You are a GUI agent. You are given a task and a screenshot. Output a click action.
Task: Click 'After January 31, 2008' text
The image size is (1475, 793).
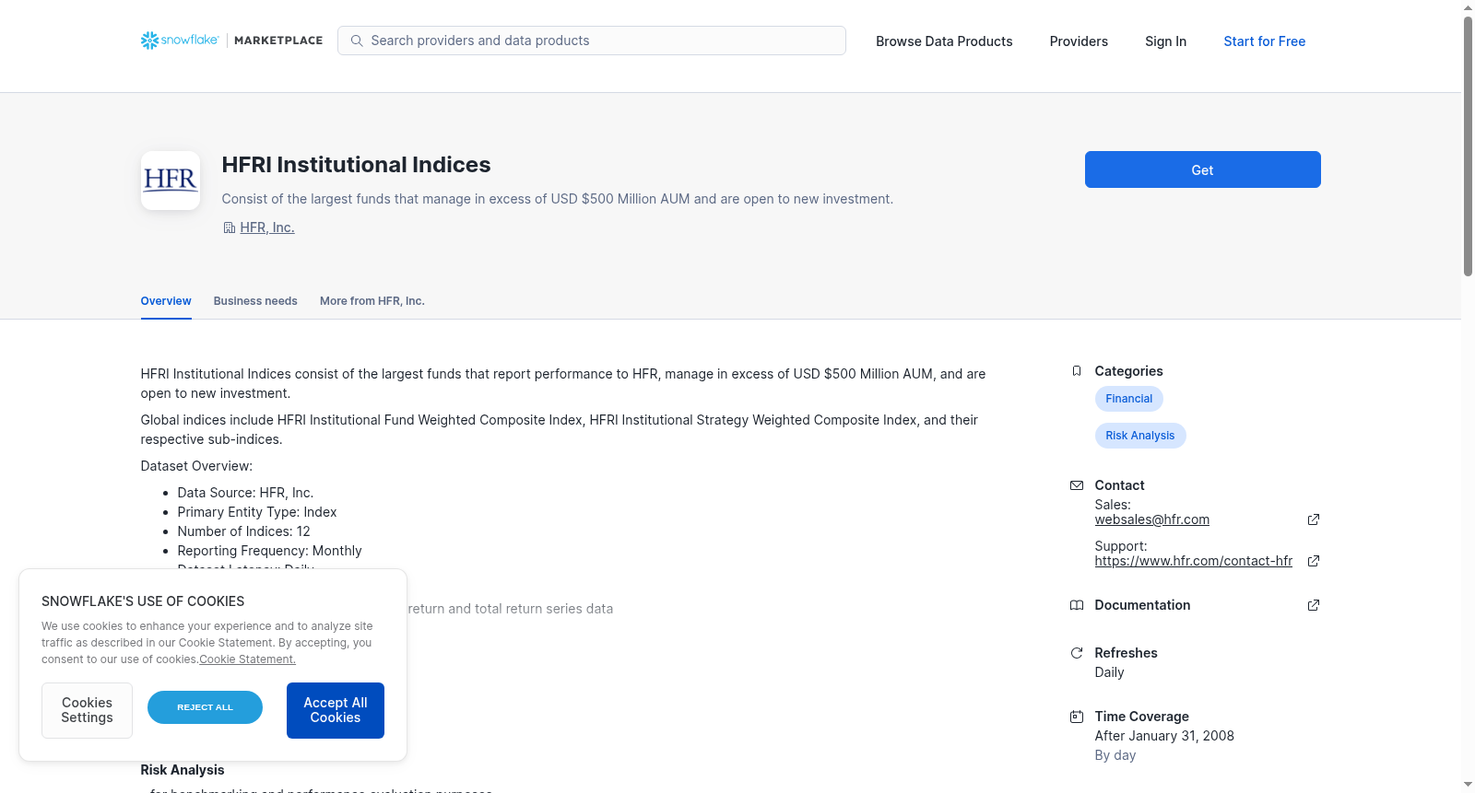click(1164, 736)
